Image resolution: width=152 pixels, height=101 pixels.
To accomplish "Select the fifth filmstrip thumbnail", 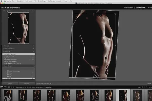I will [x=66, y=95].
